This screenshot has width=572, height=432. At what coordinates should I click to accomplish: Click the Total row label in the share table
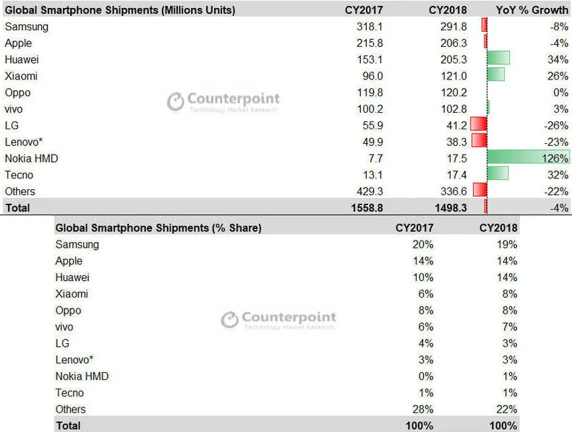point(68,425)
